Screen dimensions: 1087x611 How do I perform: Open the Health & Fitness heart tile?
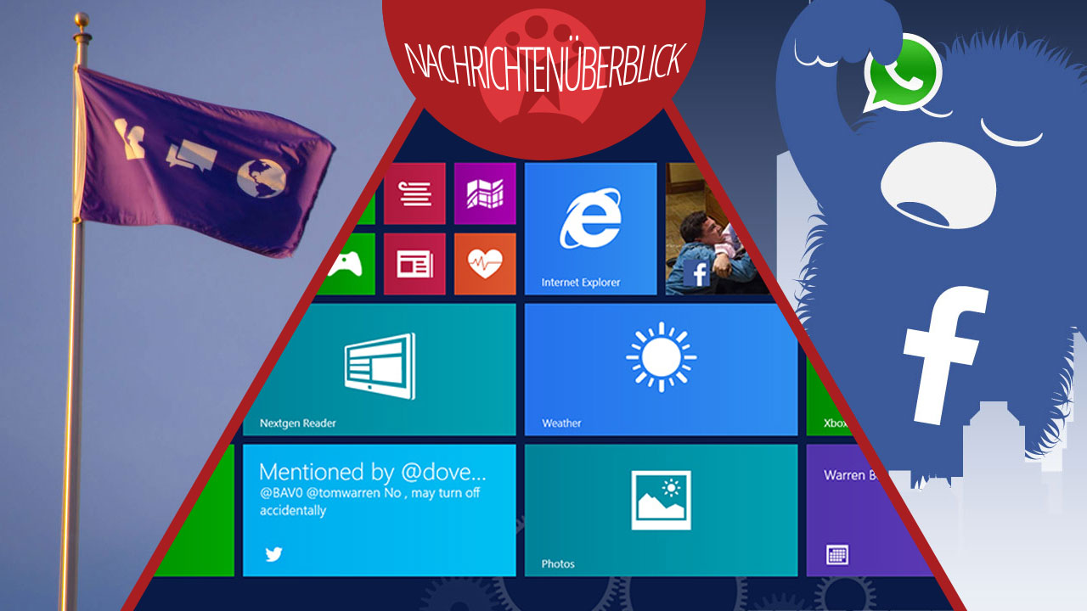pyautogui.click(x=485, y=264)
